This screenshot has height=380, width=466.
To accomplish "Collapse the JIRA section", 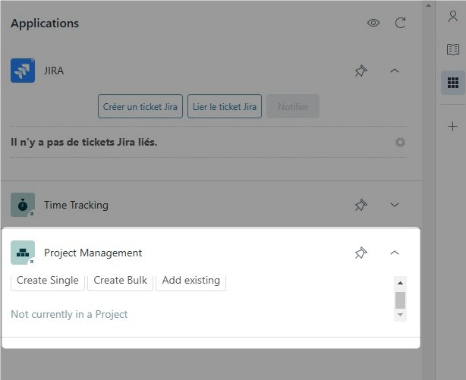I will (395, 71).
